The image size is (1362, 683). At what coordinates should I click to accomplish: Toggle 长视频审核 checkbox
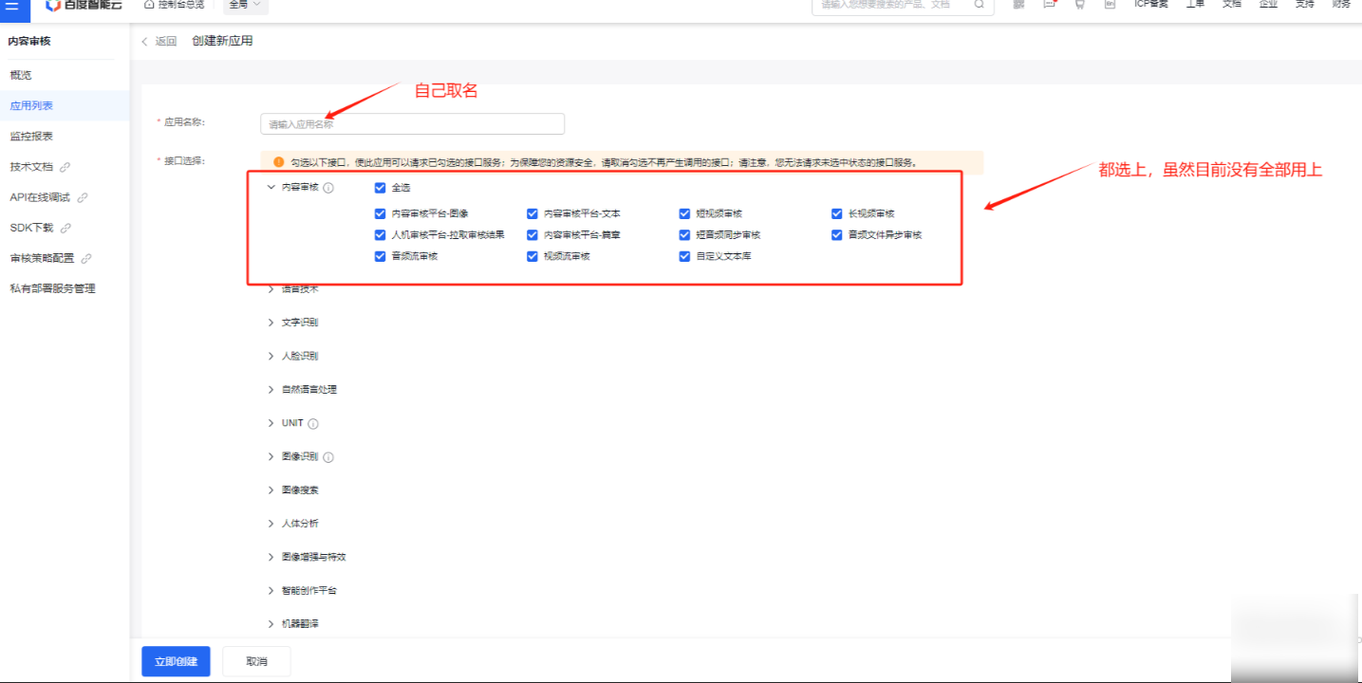pos(837,213)
